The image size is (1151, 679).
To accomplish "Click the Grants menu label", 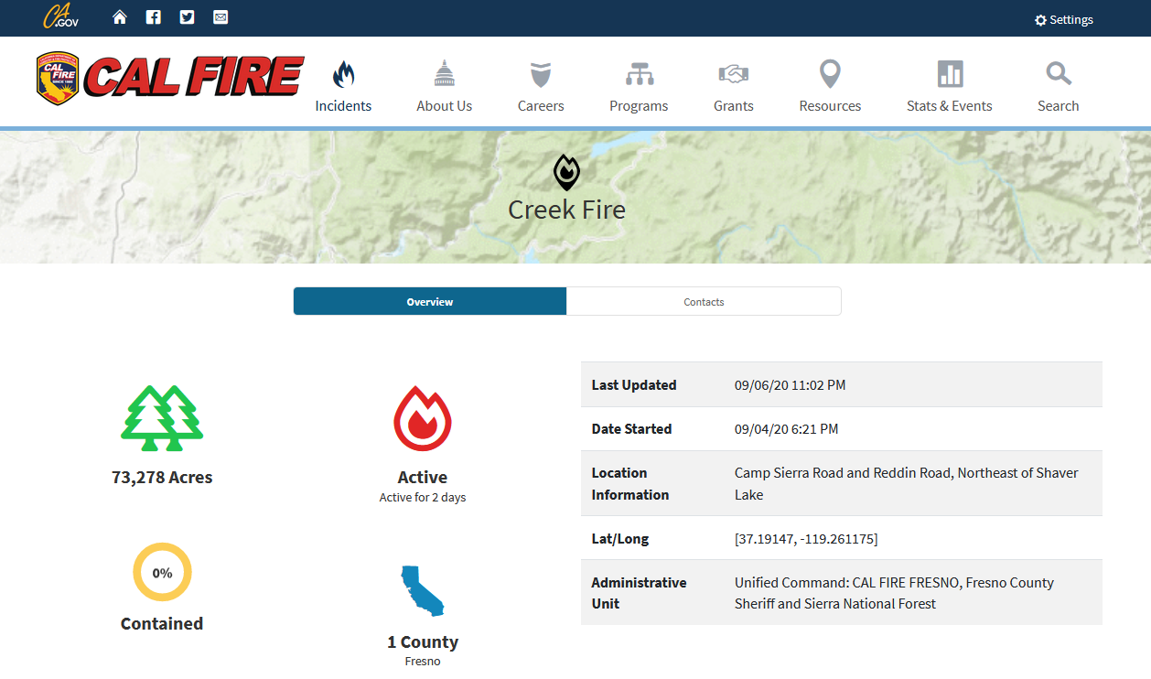I will [x=734, y=106].
